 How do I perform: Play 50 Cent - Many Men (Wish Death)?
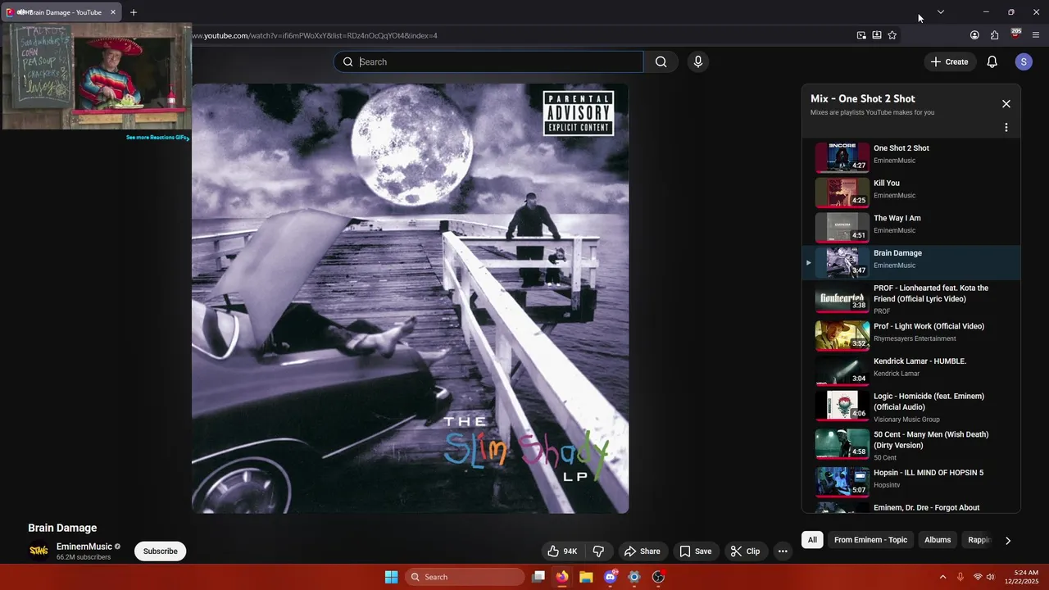click(911, 446)
